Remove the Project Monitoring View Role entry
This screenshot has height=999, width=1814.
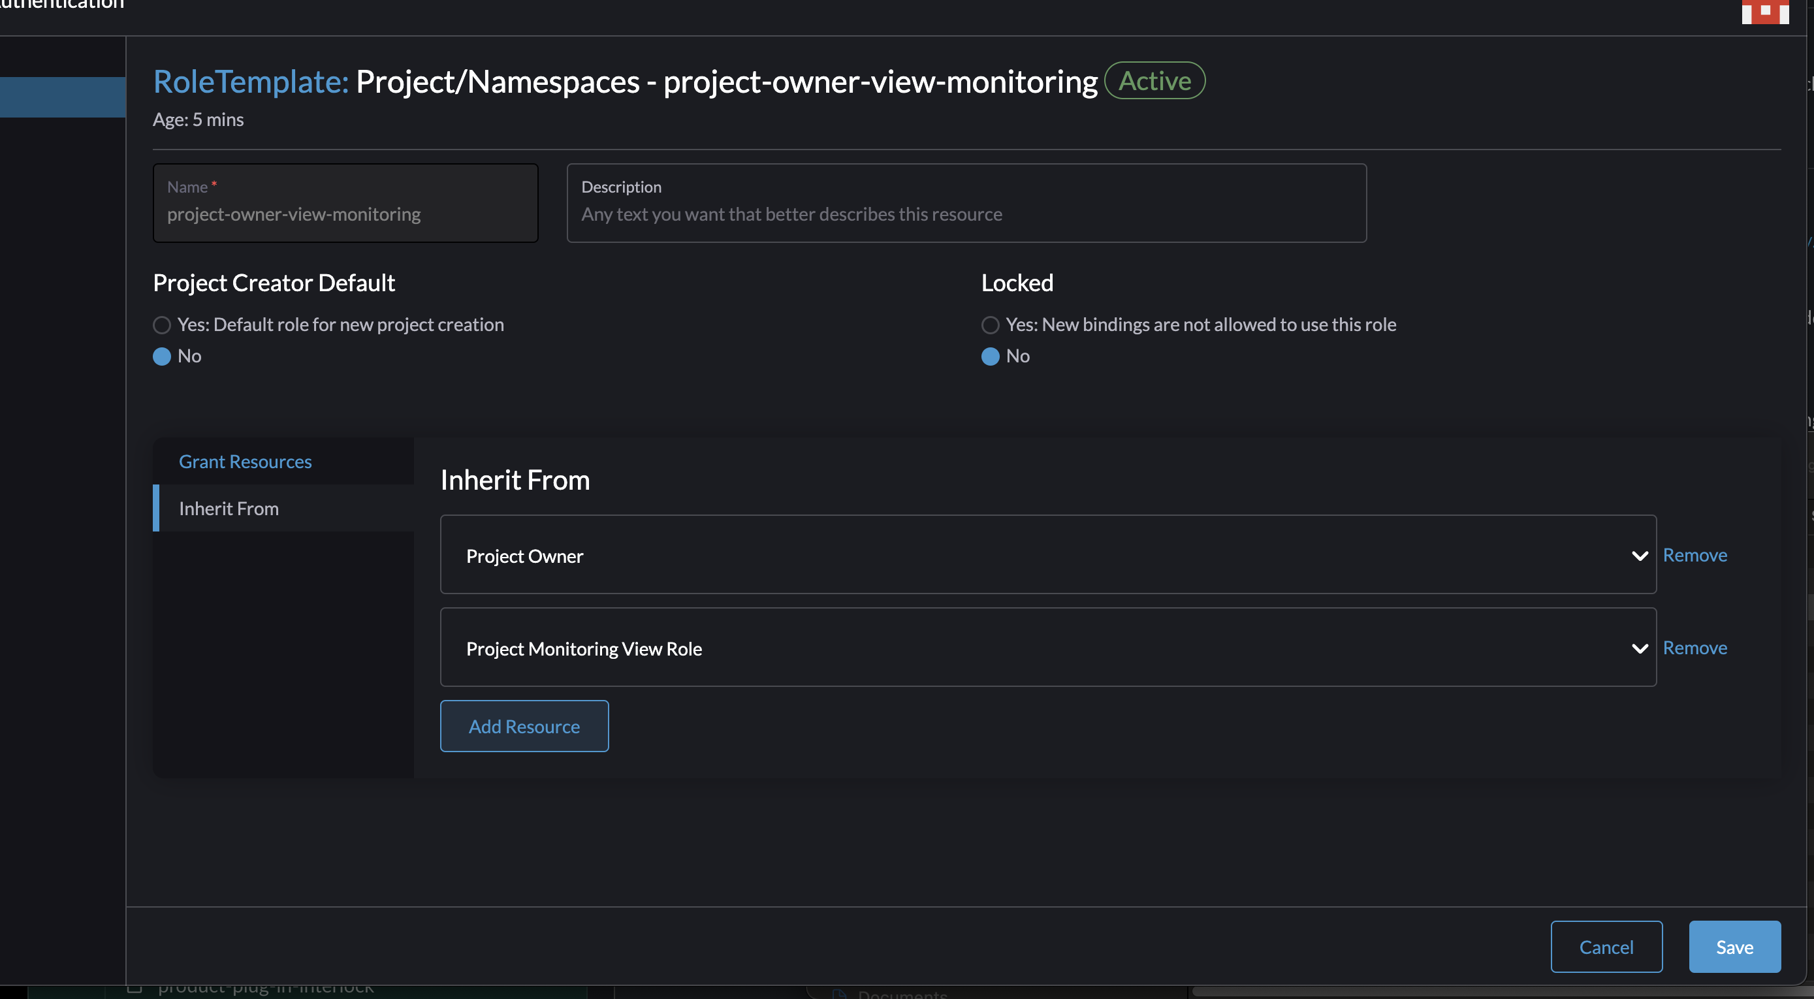1696,648
